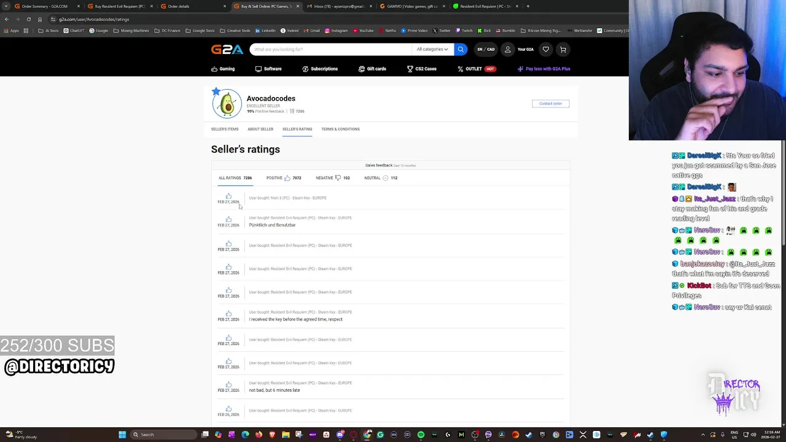Open the wishlist heart icon
The image size is (786, 442).
pyautogui.click(x=545, y=49)
